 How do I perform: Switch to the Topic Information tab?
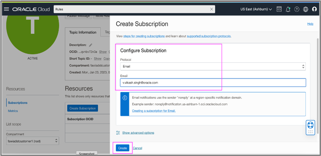coord(83,32)
